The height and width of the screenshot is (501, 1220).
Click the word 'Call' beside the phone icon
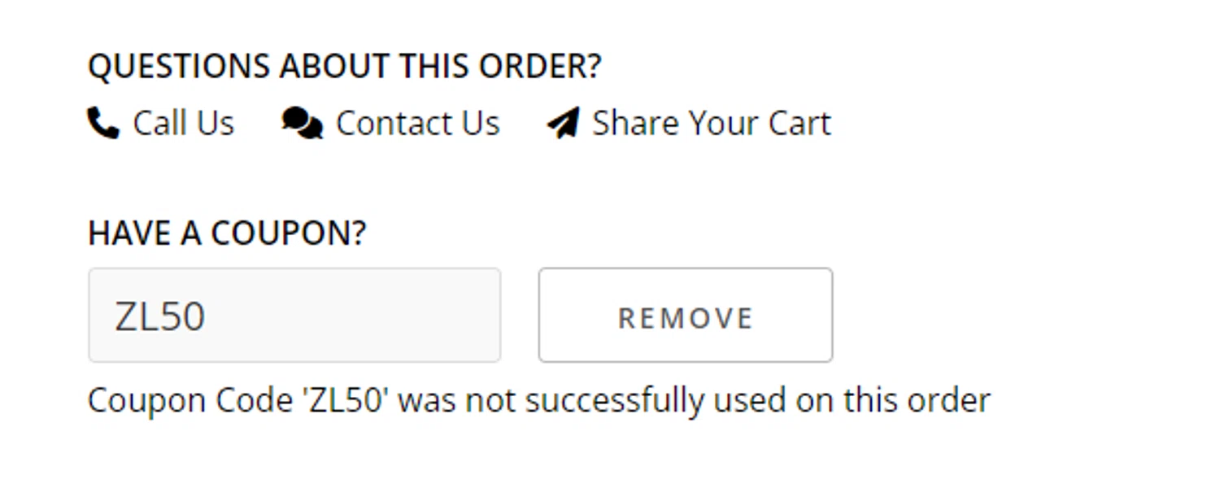[x=158, y=124]
